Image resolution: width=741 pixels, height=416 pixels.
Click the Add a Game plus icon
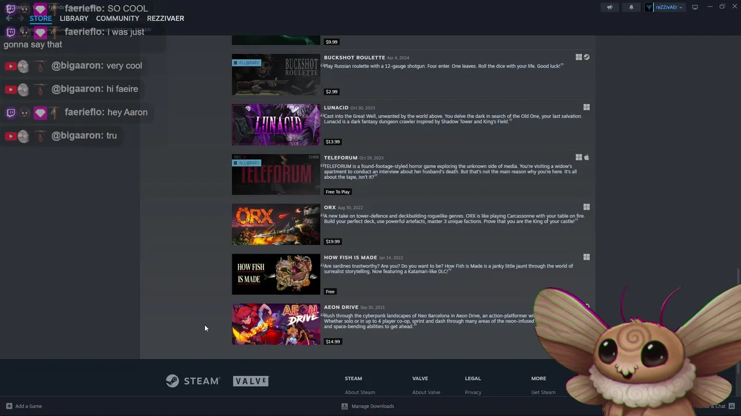coord(9,406)
